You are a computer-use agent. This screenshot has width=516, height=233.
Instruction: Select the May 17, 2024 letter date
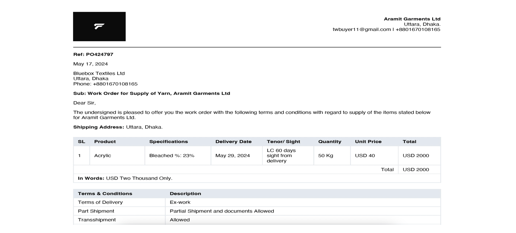click(x=91, y=64)
